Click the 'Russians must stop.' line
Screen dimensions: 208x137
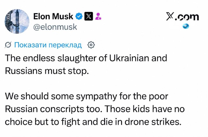point(47,71)
